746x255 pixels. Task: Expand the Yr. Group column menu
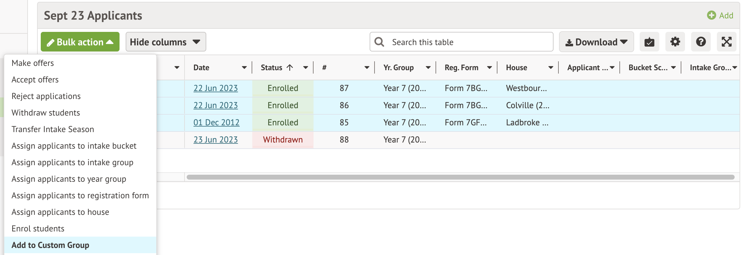[x=428, y=67]
